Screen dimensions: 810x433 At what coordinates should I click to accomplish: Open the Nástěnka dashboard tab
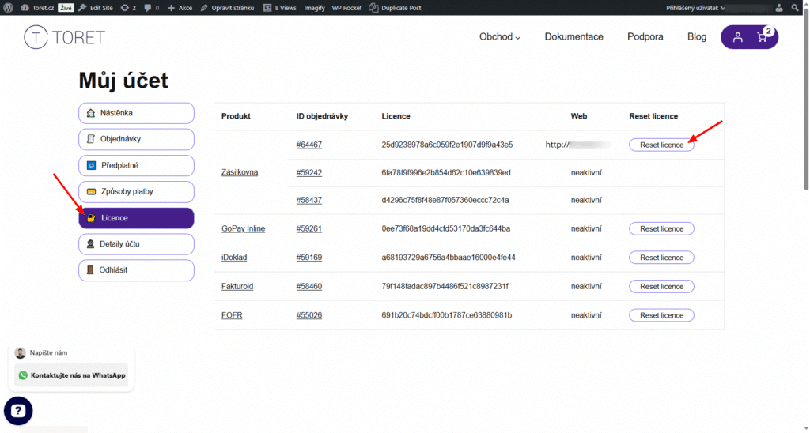click(136, 113)
